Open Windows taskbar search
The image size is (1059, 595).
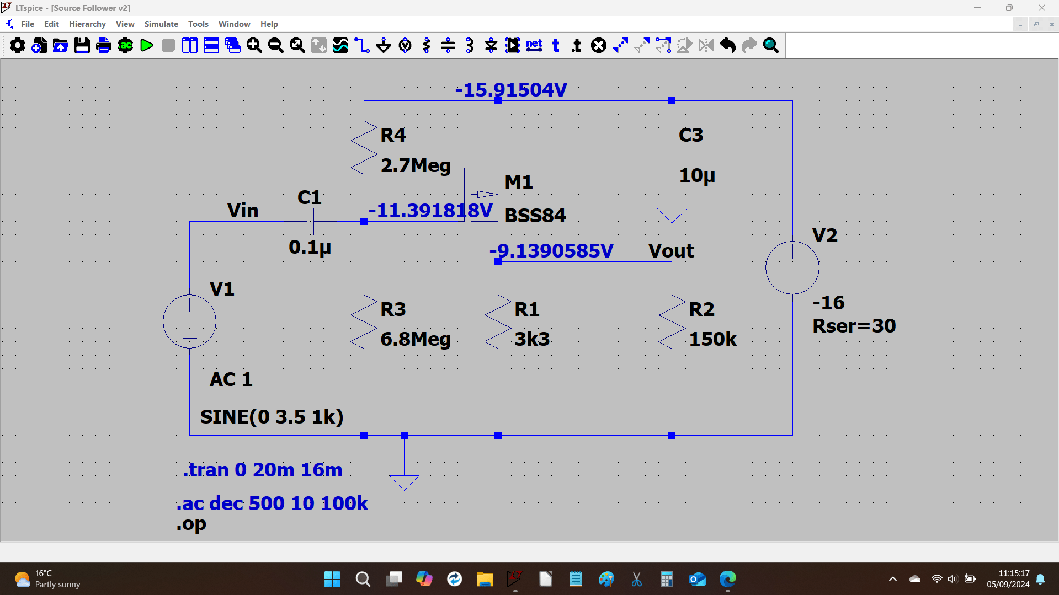(363, 579)
